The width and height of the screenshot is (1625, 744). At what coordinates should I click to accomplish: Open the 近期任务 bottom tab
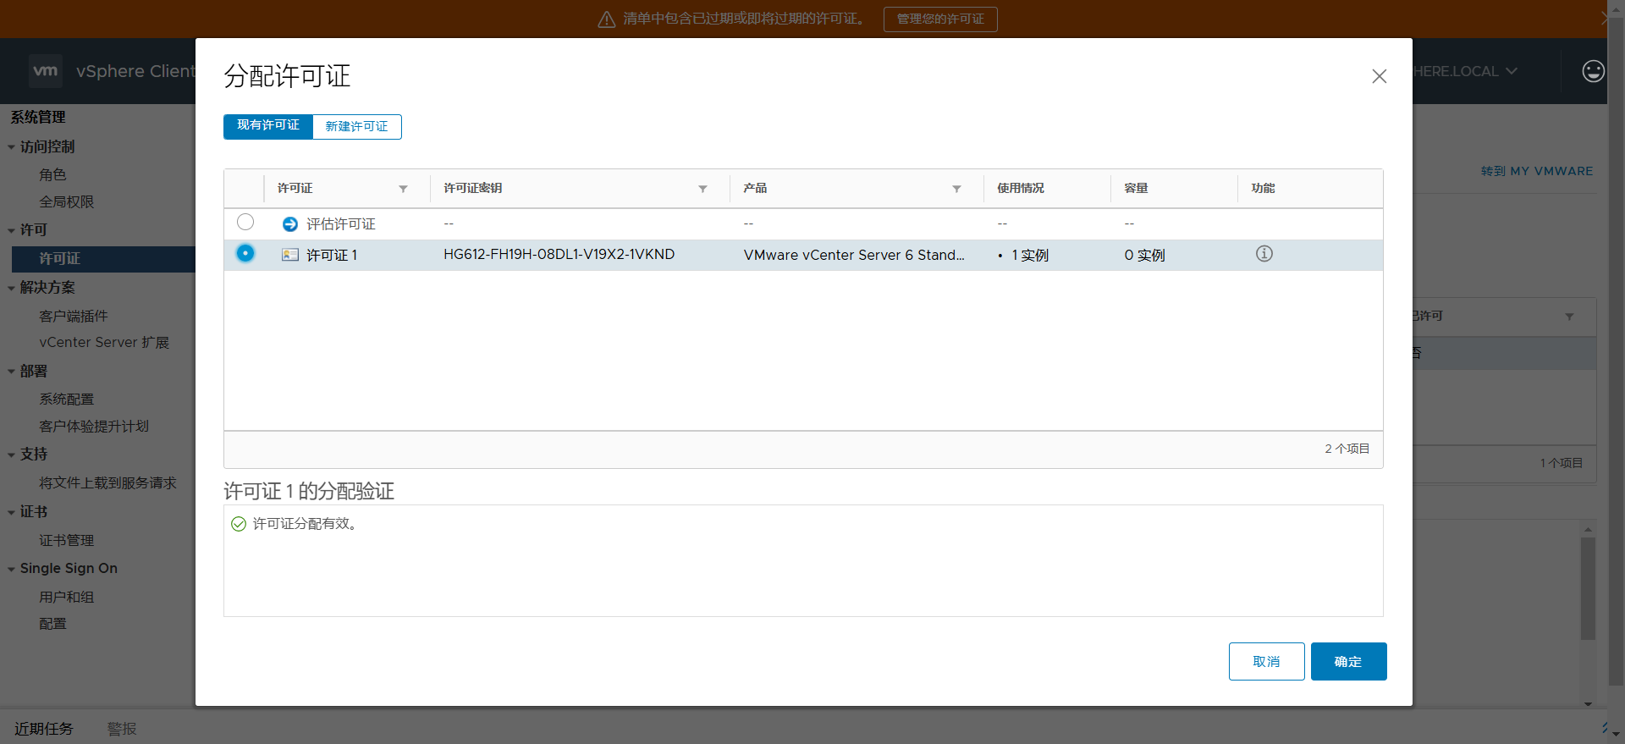(44, 729)
